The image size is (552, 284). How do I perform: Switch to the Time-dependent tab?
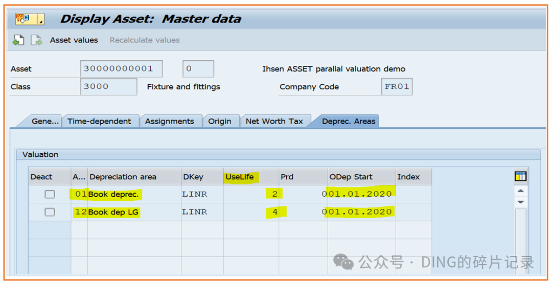click(x=99, y=121)
